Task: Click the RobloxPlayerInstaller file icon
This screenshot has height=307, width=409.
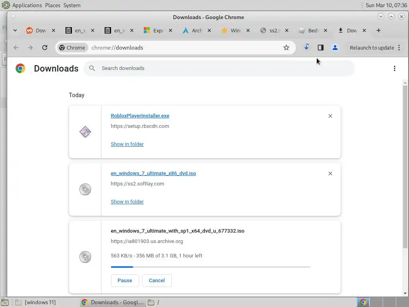Action: point(85,132)
